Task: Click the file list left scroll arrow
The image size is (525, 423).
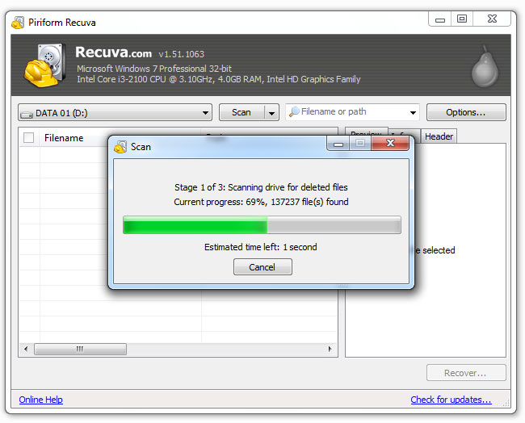Action: 25,350
